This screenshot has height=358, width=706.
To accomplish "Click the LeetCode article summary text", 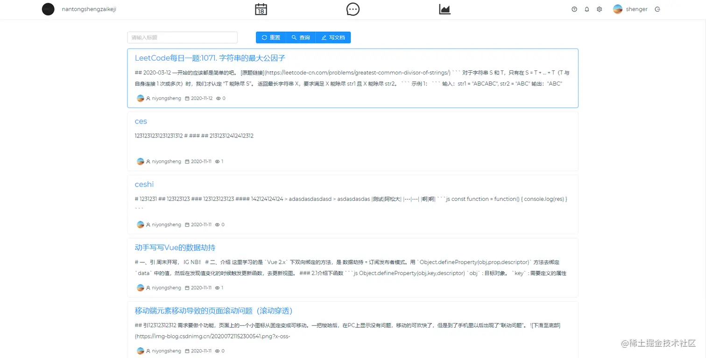I will [x=352, y=78].
